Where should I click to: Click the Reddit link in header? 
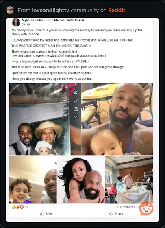[117, 10]
